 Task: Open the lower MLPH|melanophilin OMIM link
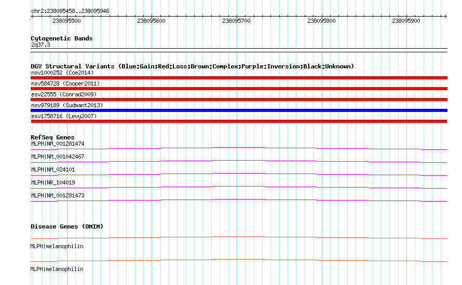(x=57, y=269)
